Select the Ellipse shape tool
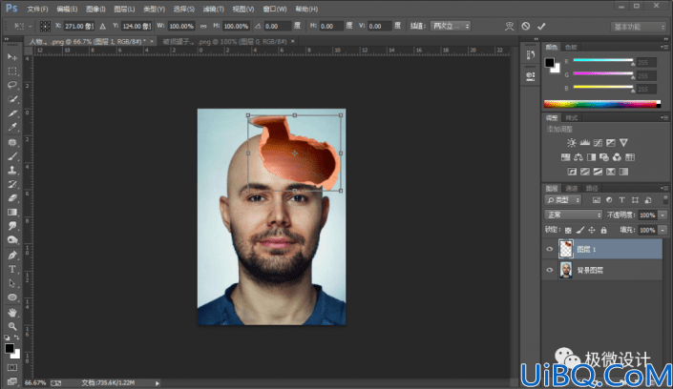Image resolution: width=673 pixels, height=389 pixels. click(12, 297)
